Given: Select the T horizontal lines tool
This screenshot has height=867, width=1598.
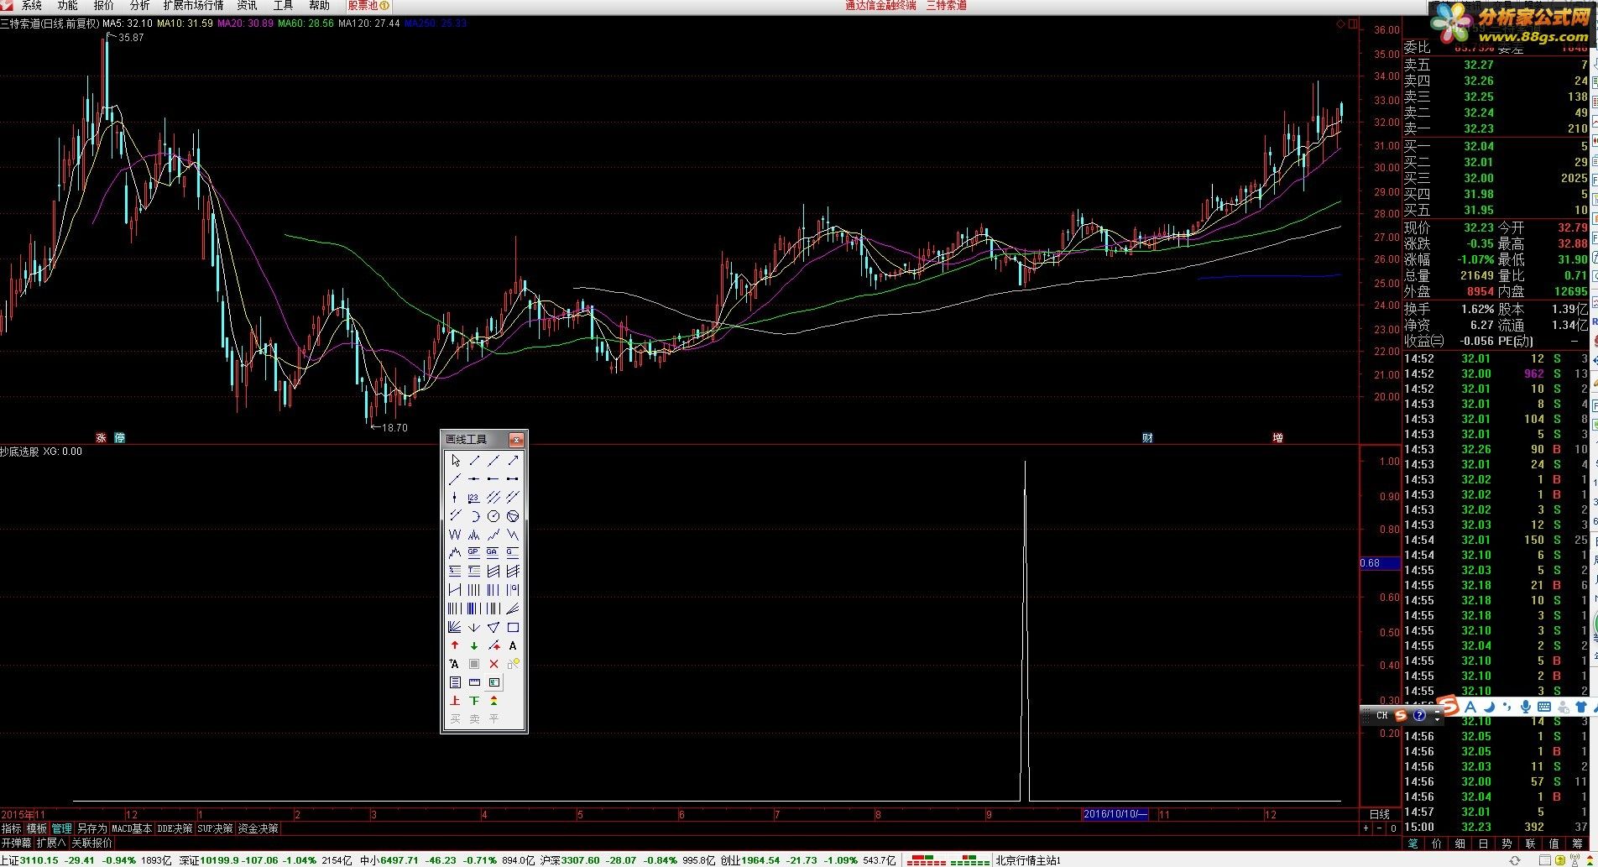Looking at the screenshot, I should pos(474,571).
